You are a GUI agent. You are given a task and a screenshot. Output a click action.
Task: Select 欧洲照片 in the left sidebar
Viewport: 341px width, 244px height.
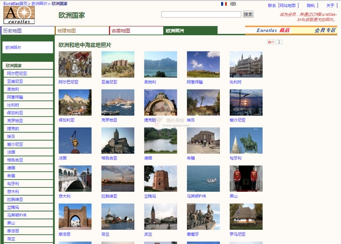(28, 47)
